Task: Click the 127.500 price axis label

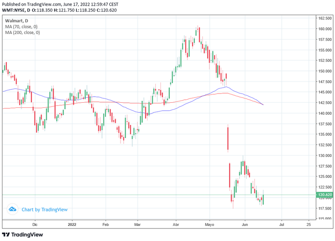Action: click(x=325, y=166)
